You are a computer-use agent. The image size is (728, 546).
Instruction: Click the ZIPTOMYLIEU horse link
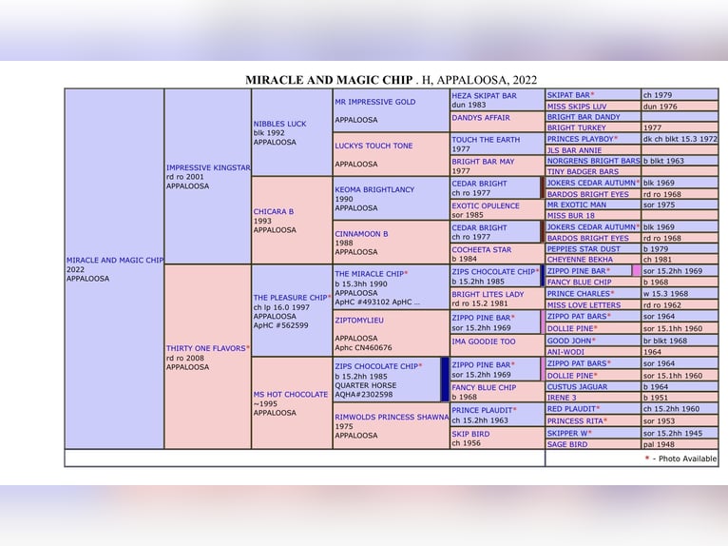(x=359, y=321)
